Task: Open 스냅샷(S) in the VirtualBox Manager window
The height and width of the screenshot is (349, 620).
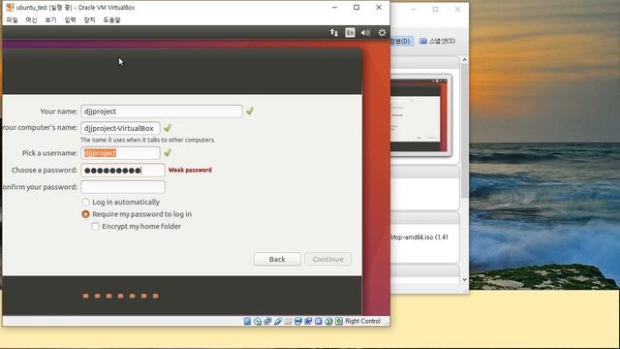Action: [437, 41]
